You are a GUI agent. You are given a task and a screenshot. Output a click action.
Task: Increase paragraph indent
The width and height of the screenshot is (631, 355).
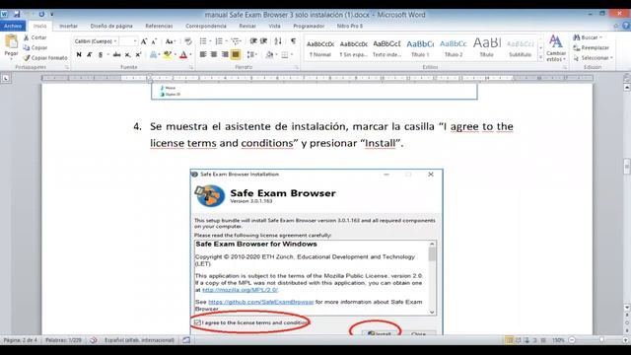pyautogui.click(x=263, y=41)
